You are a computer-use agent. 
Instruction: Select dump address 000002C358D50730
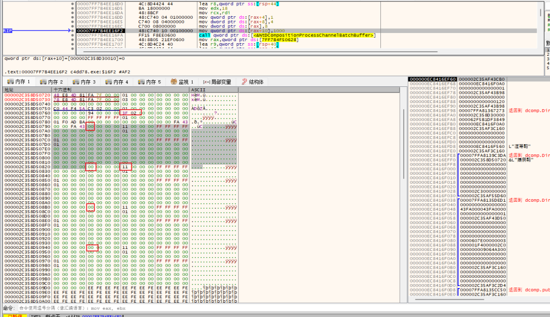[28, 100]
